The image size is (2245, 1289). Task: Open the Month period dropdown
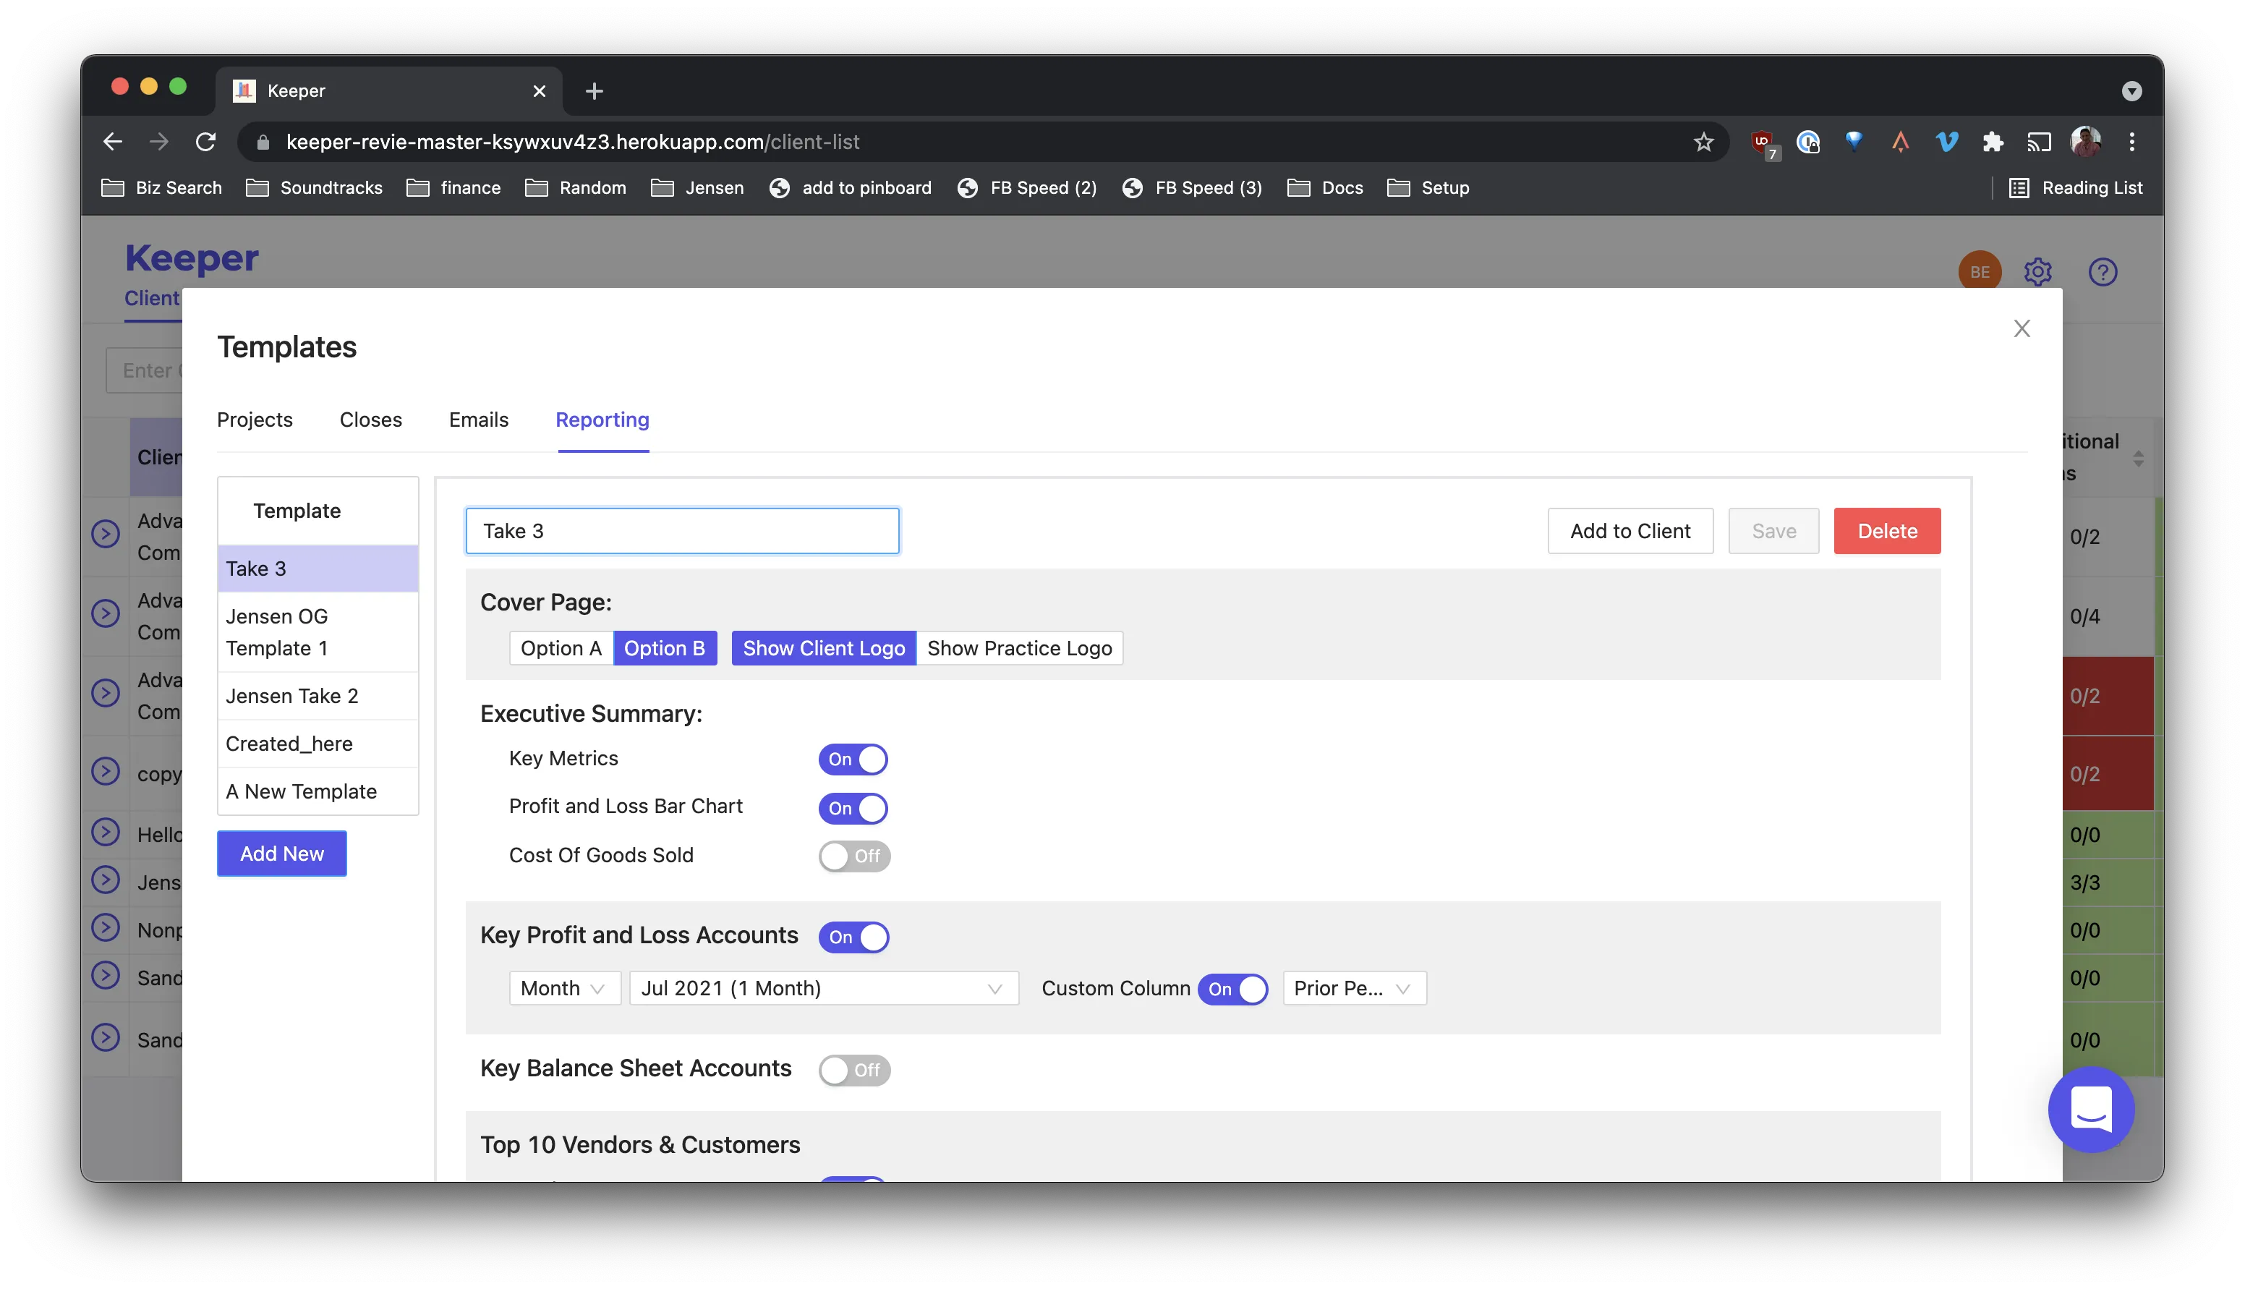click(563, 988)
